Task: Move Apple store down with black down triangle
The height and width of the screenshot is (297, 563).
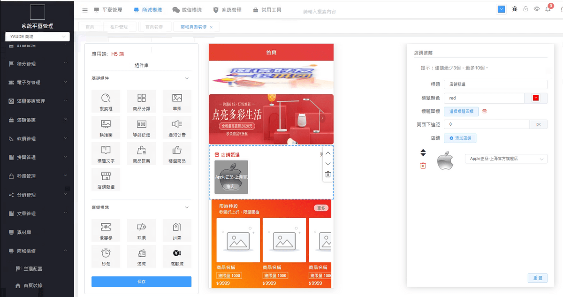Action: tap(423, 155)
